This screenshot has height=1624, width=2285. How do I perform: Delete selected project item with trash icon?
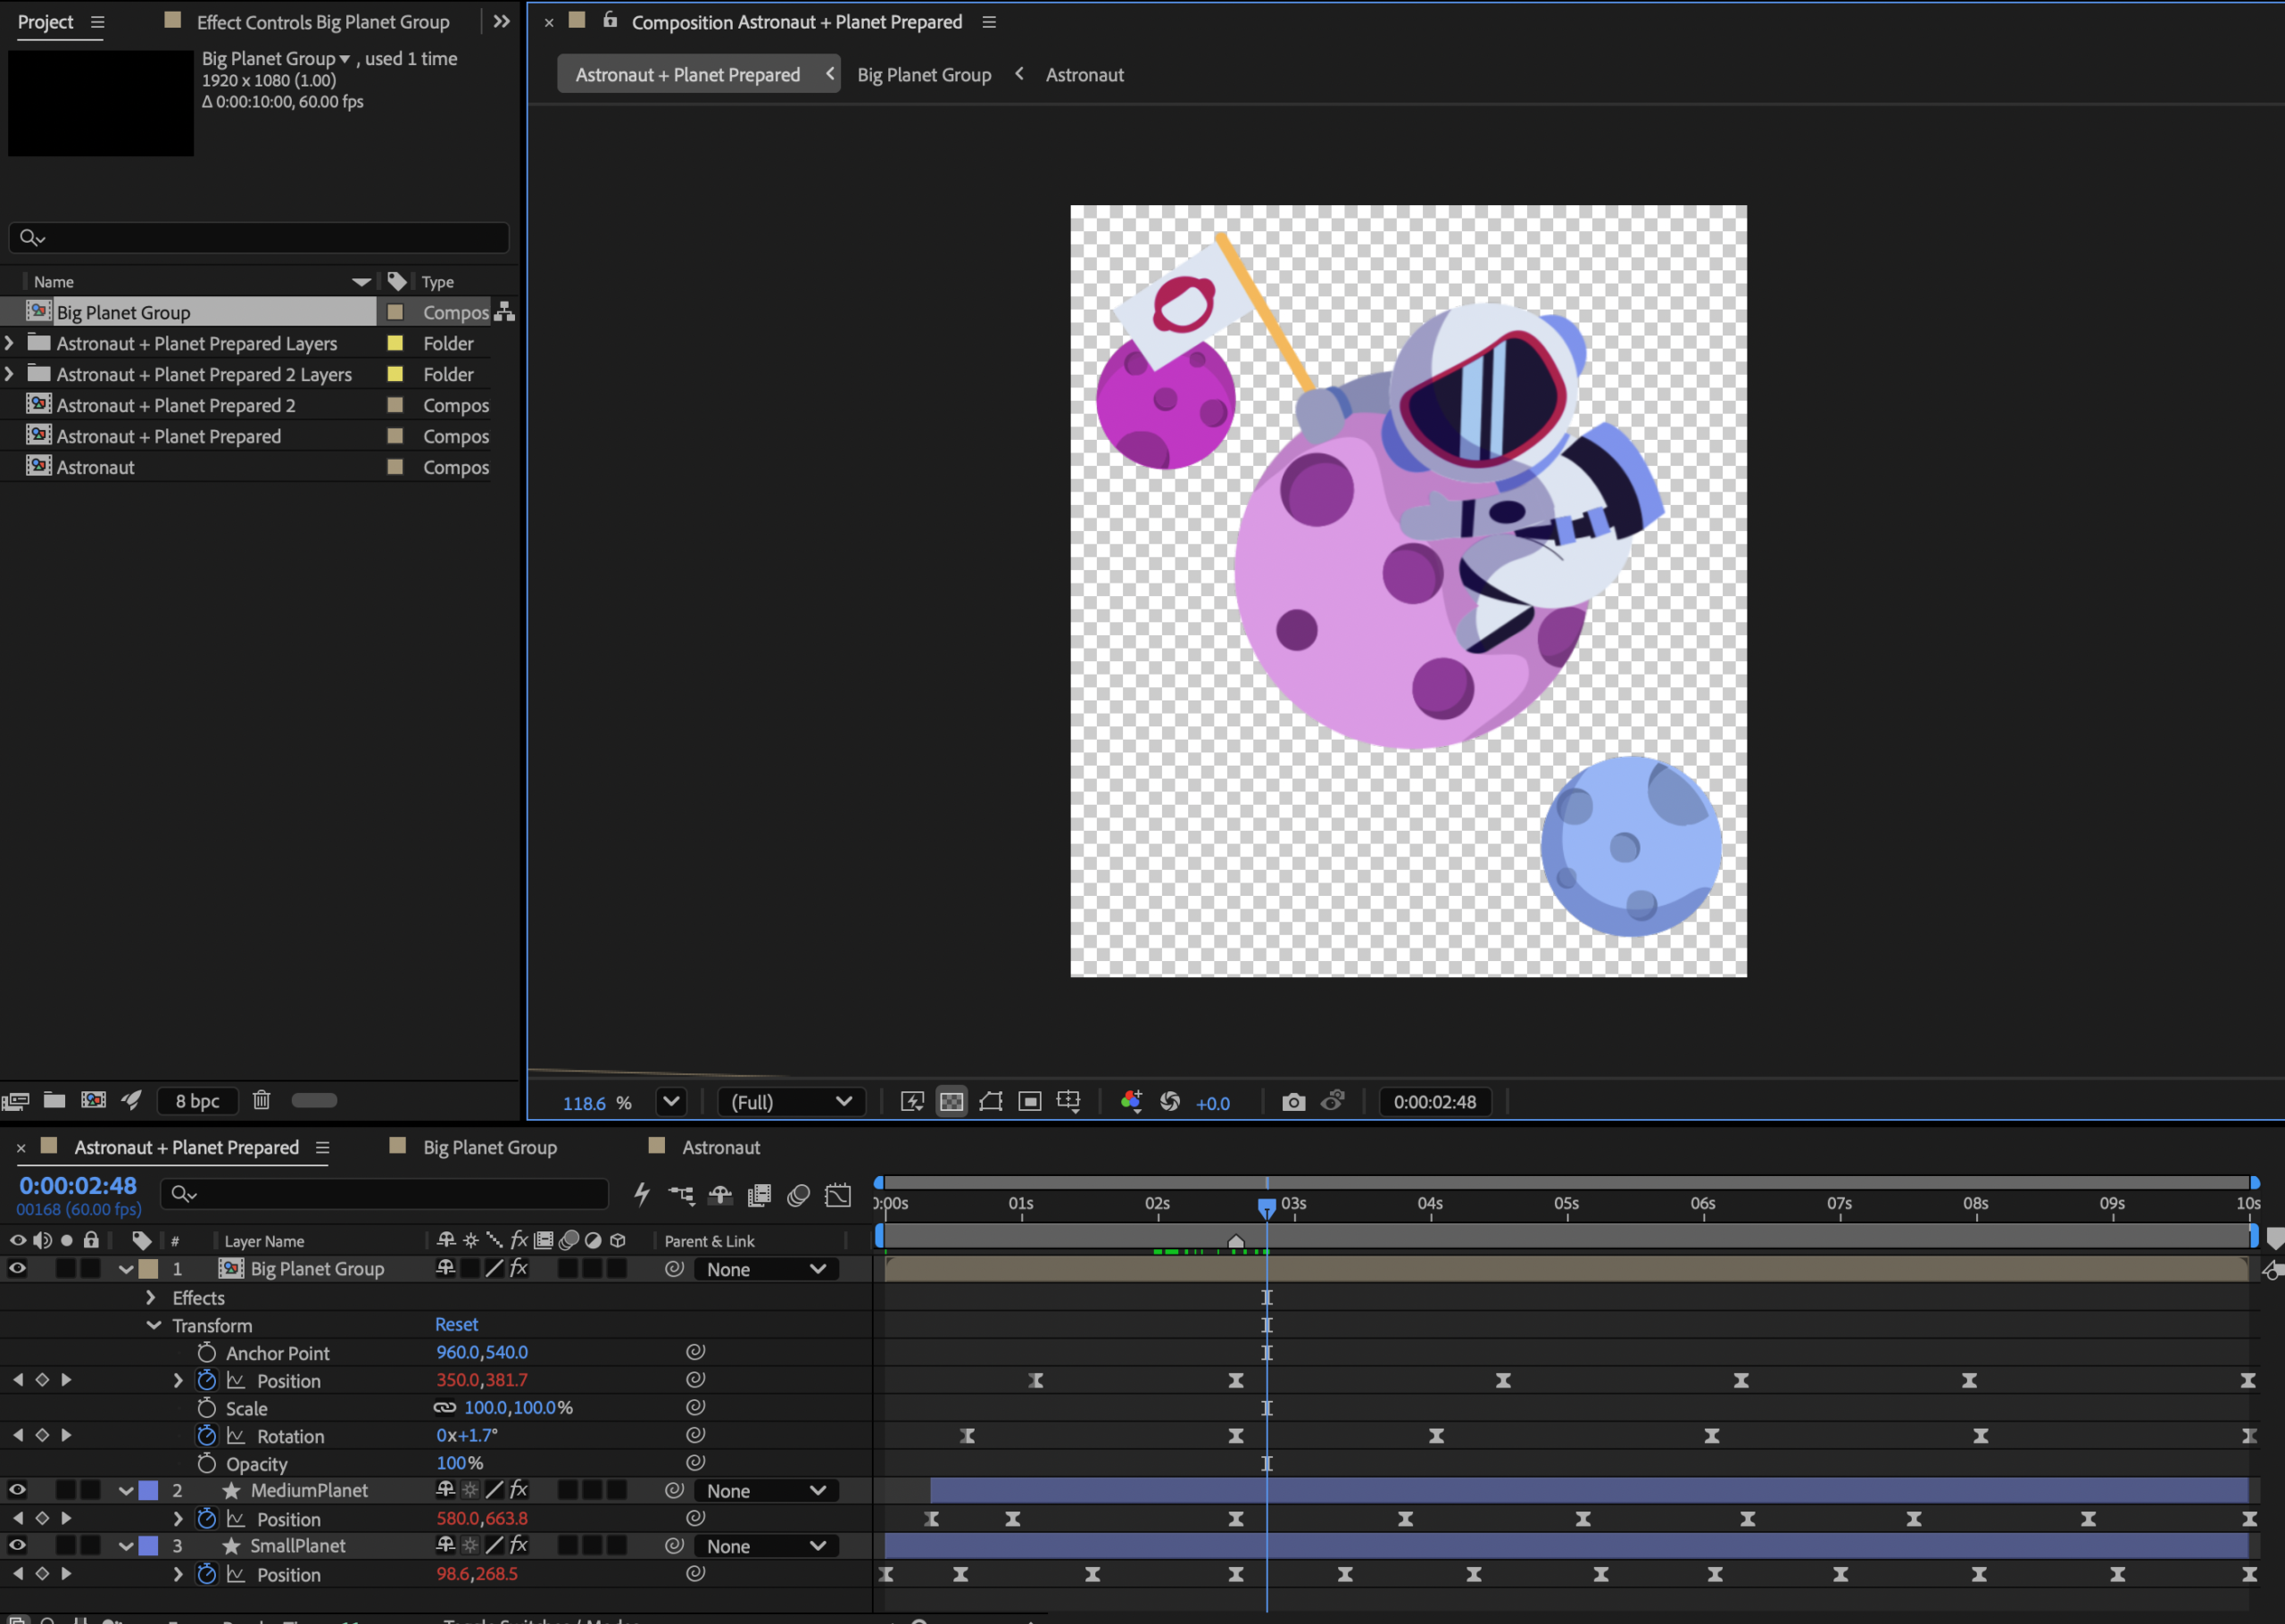click(261, 1100)
